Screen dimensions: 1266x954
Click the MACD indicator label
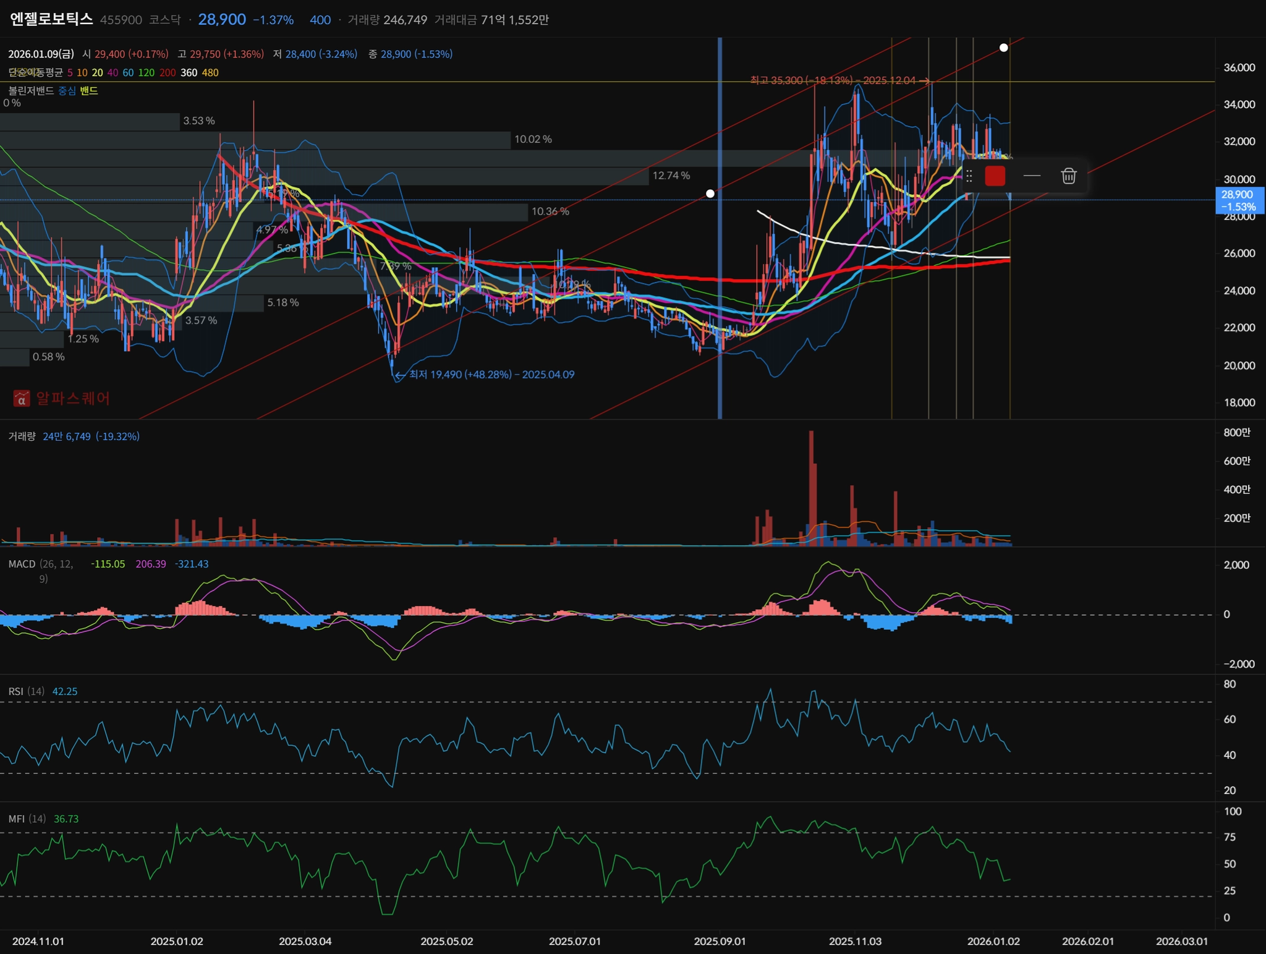point(22,564)
